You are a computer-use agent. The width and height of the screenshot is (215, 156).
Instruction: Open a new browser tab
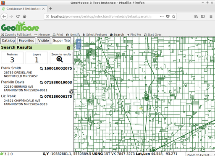(50, 9)
